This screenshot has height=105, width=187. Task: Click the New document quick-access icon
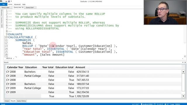[x=4, y=1]
